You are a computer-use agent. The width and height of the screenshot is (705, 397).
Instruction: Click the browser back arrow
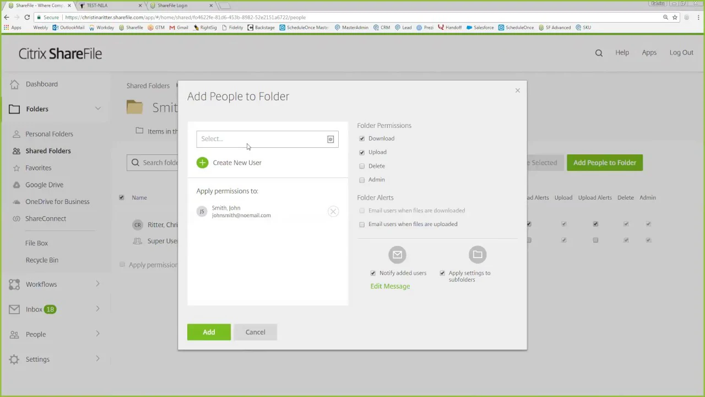[x=7, y=17]
